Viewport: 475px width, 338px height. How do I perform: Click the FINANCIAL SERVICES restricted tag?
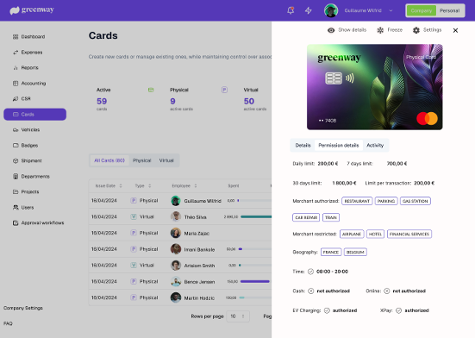(409, 235)
